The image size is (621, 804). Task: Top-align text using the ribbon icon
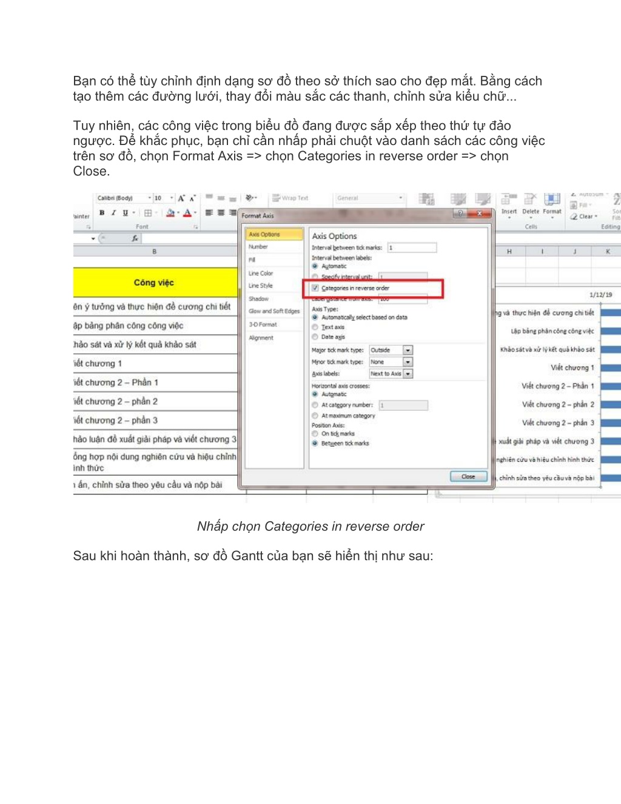(209, 198)
